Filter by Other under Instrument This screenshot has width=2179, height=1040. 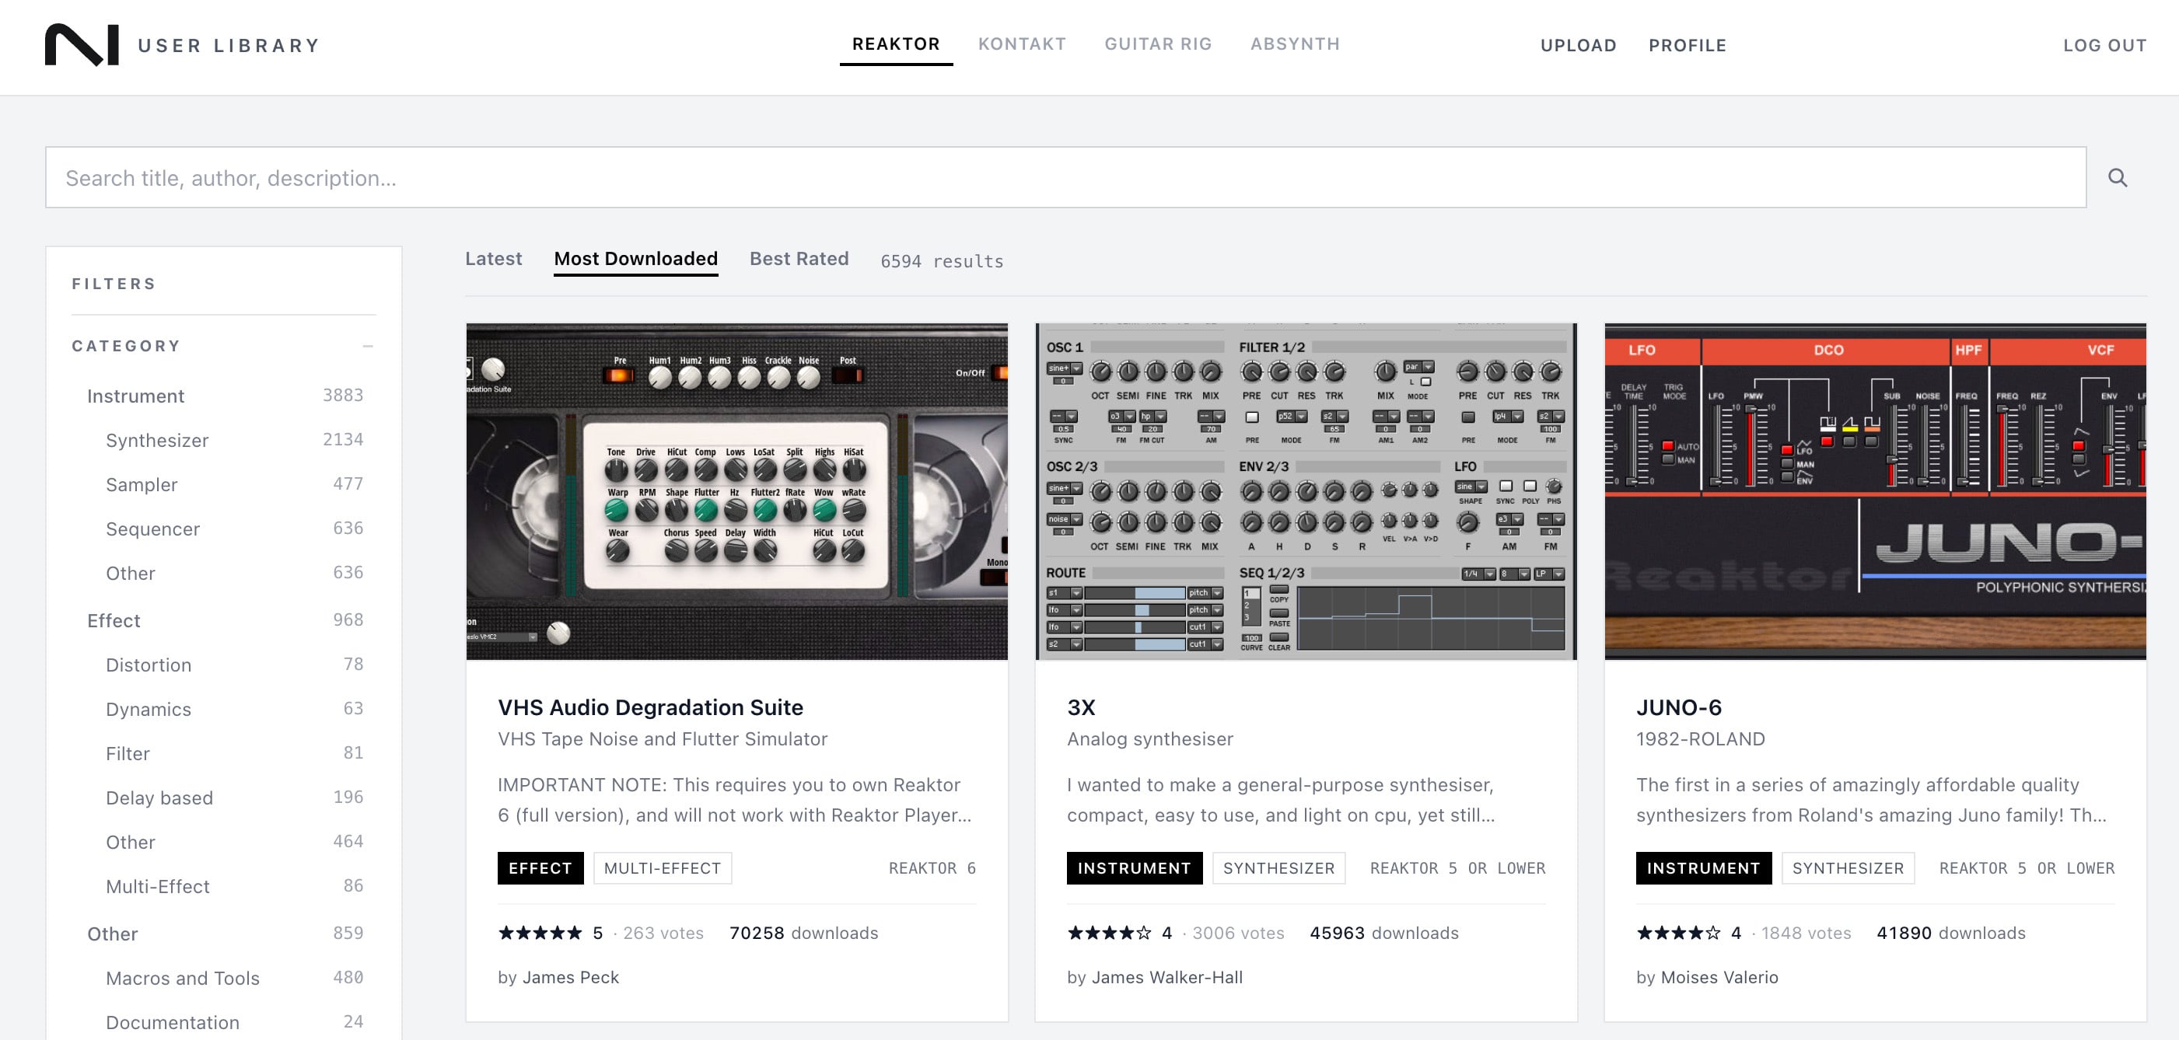(131, 574)
